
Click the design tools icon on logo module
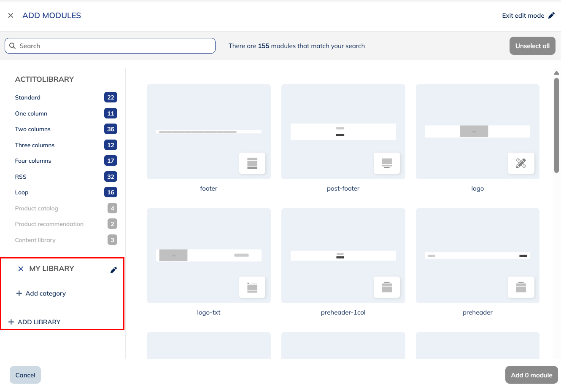pos(521,163)
